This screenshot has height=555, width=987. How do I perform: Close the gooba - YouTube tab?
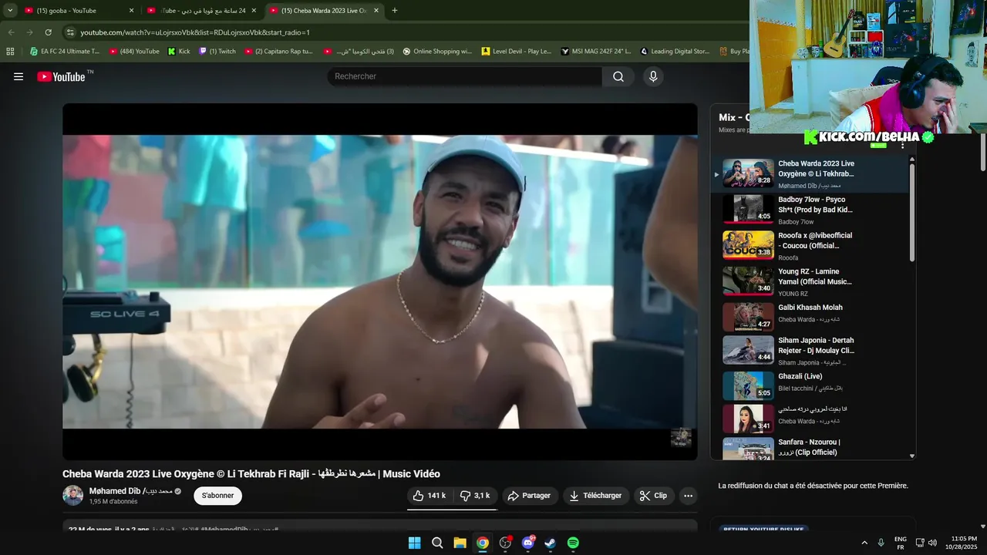[131, 11]
